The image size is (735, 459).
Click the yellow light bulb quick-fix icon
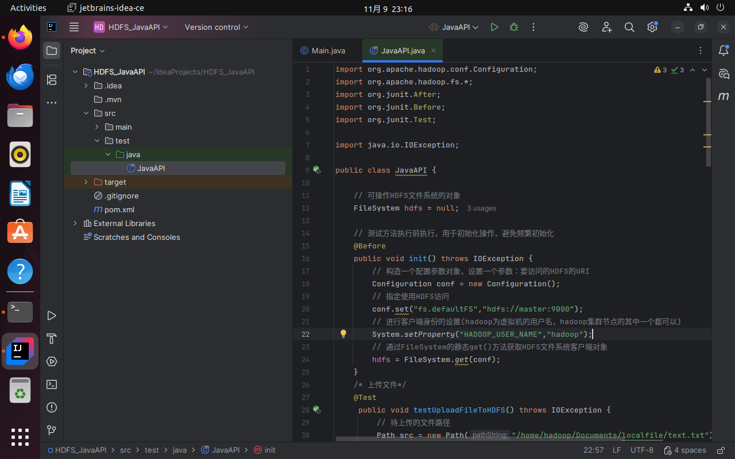pos(343,334)
